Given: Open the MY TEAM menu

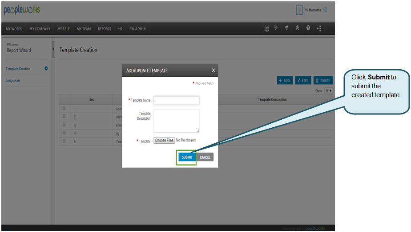Looking at the screenshot, I should point(84,29).
